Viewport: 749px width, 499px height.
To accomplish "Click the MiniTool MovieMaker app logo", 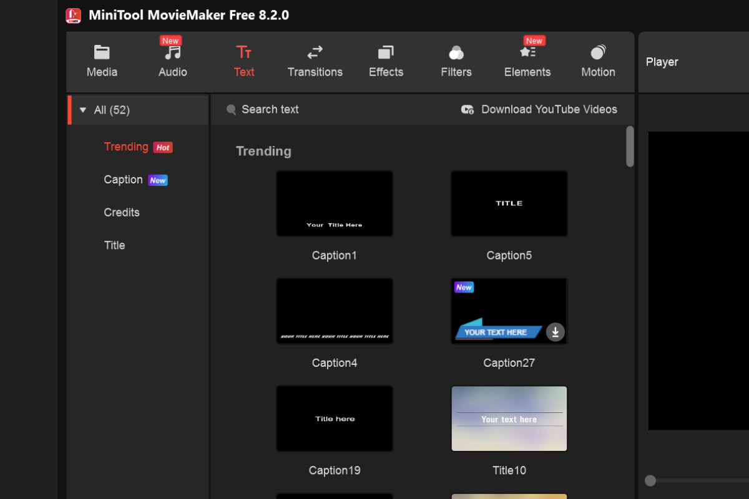I will (74, 16).
